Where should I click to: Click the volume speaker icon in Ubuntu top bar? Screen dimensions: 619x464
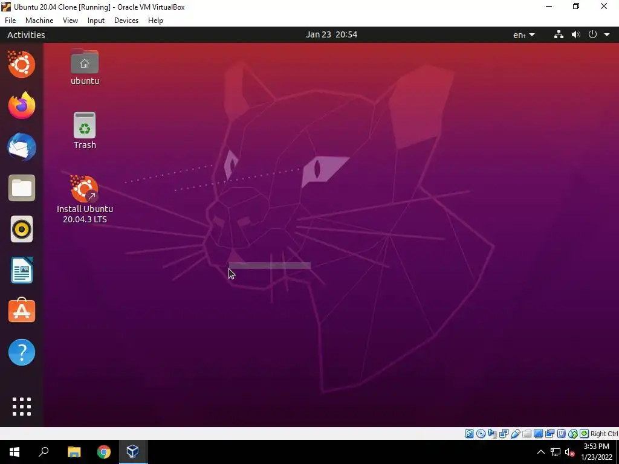[576, 34]
